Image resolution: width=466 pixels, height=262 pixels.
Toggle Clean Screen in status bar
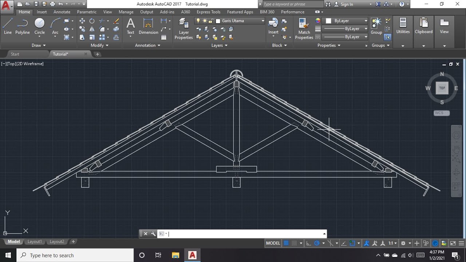click(x=453, y=243)
